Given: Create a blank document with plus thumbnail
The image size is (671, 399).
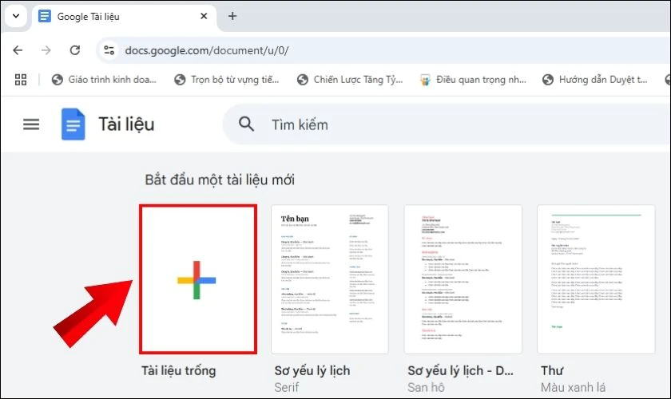Looking at the screenshot, I should pos(198,279).
